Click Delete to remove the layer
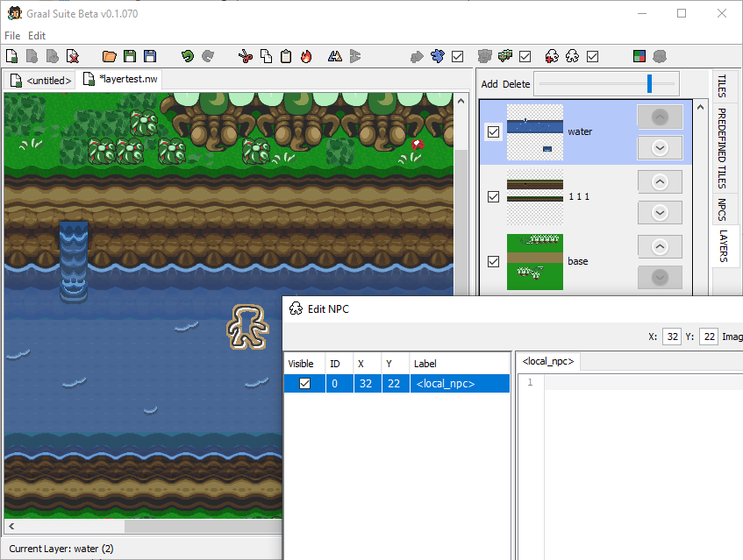 tap(517, 84)
